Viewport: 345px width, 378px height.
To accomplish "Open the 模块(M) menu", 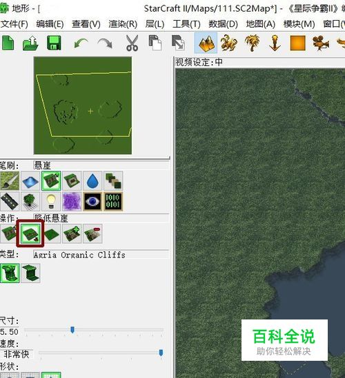I will (299, 24).
